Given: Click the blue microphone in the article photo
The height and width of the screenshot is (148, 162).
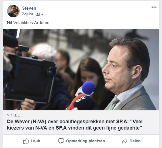Looking at the screenshot, I should [88, 87].
